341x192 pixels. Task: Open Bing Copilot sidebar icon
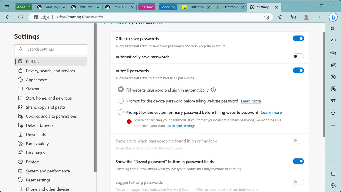click(333, 17)
